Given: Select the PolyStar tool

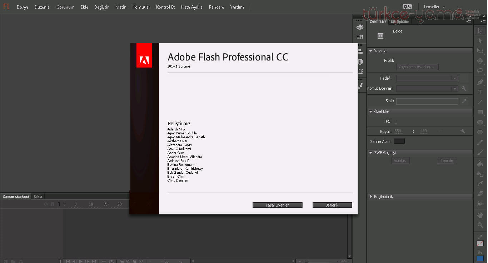Looking at the screenshot, I should click(x=480, y=132).
